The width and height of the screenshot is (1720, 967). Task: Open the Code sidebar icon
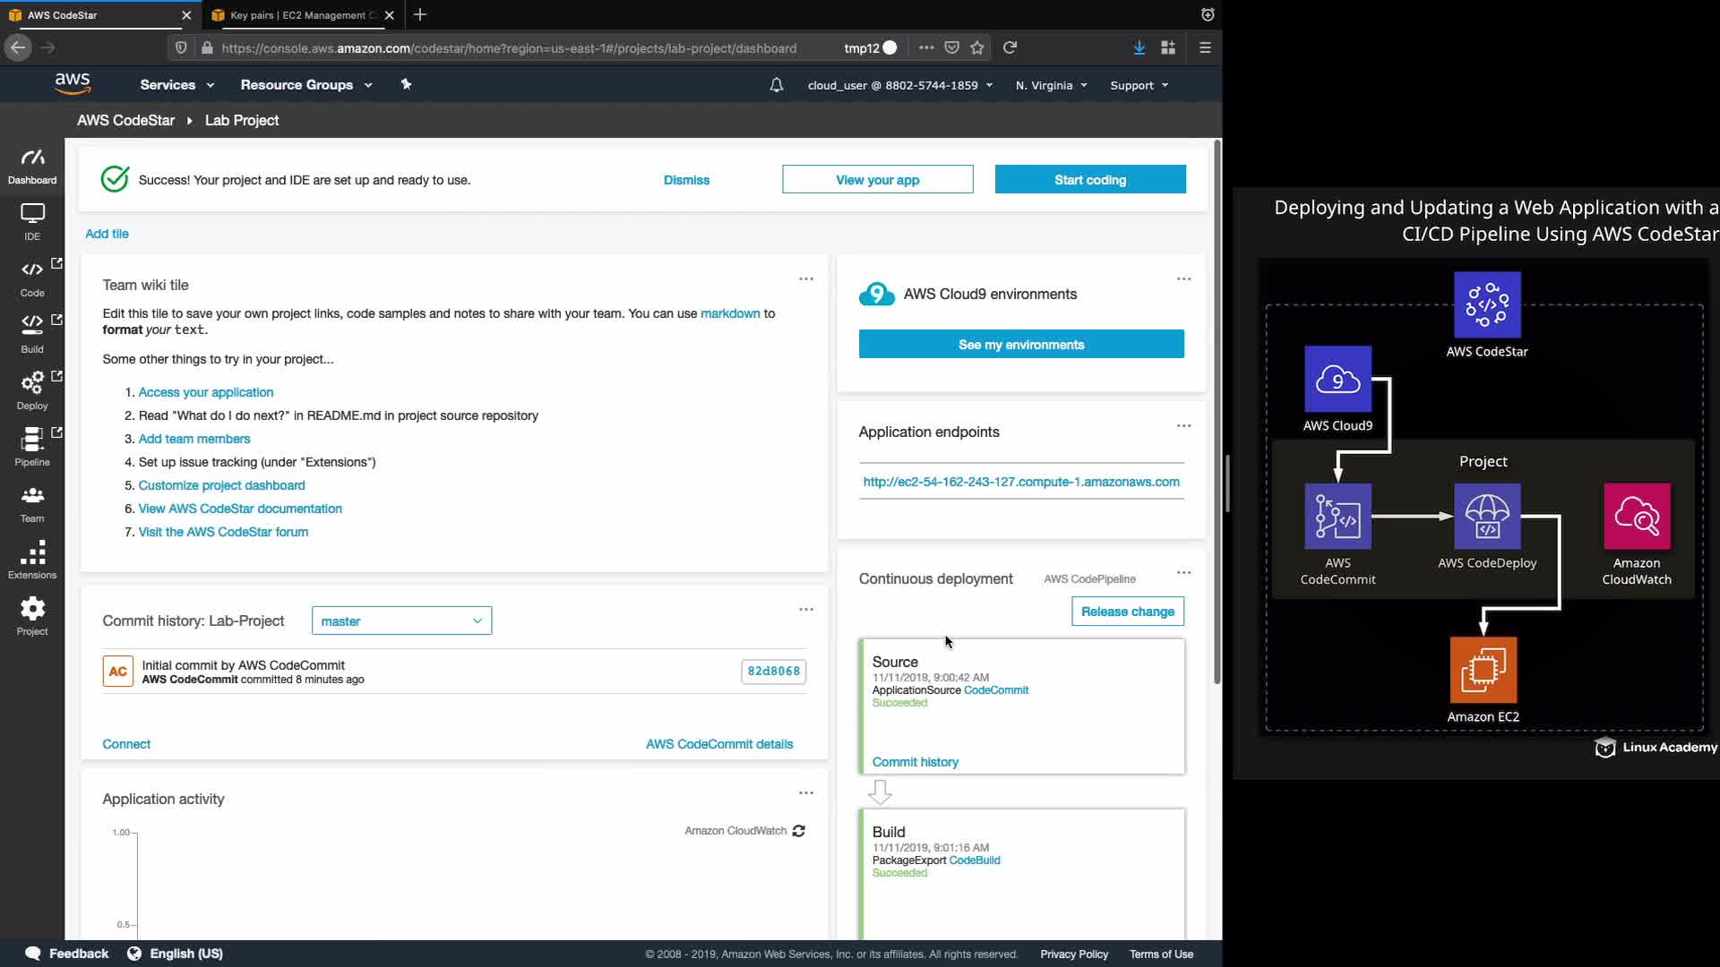point(32,277)
